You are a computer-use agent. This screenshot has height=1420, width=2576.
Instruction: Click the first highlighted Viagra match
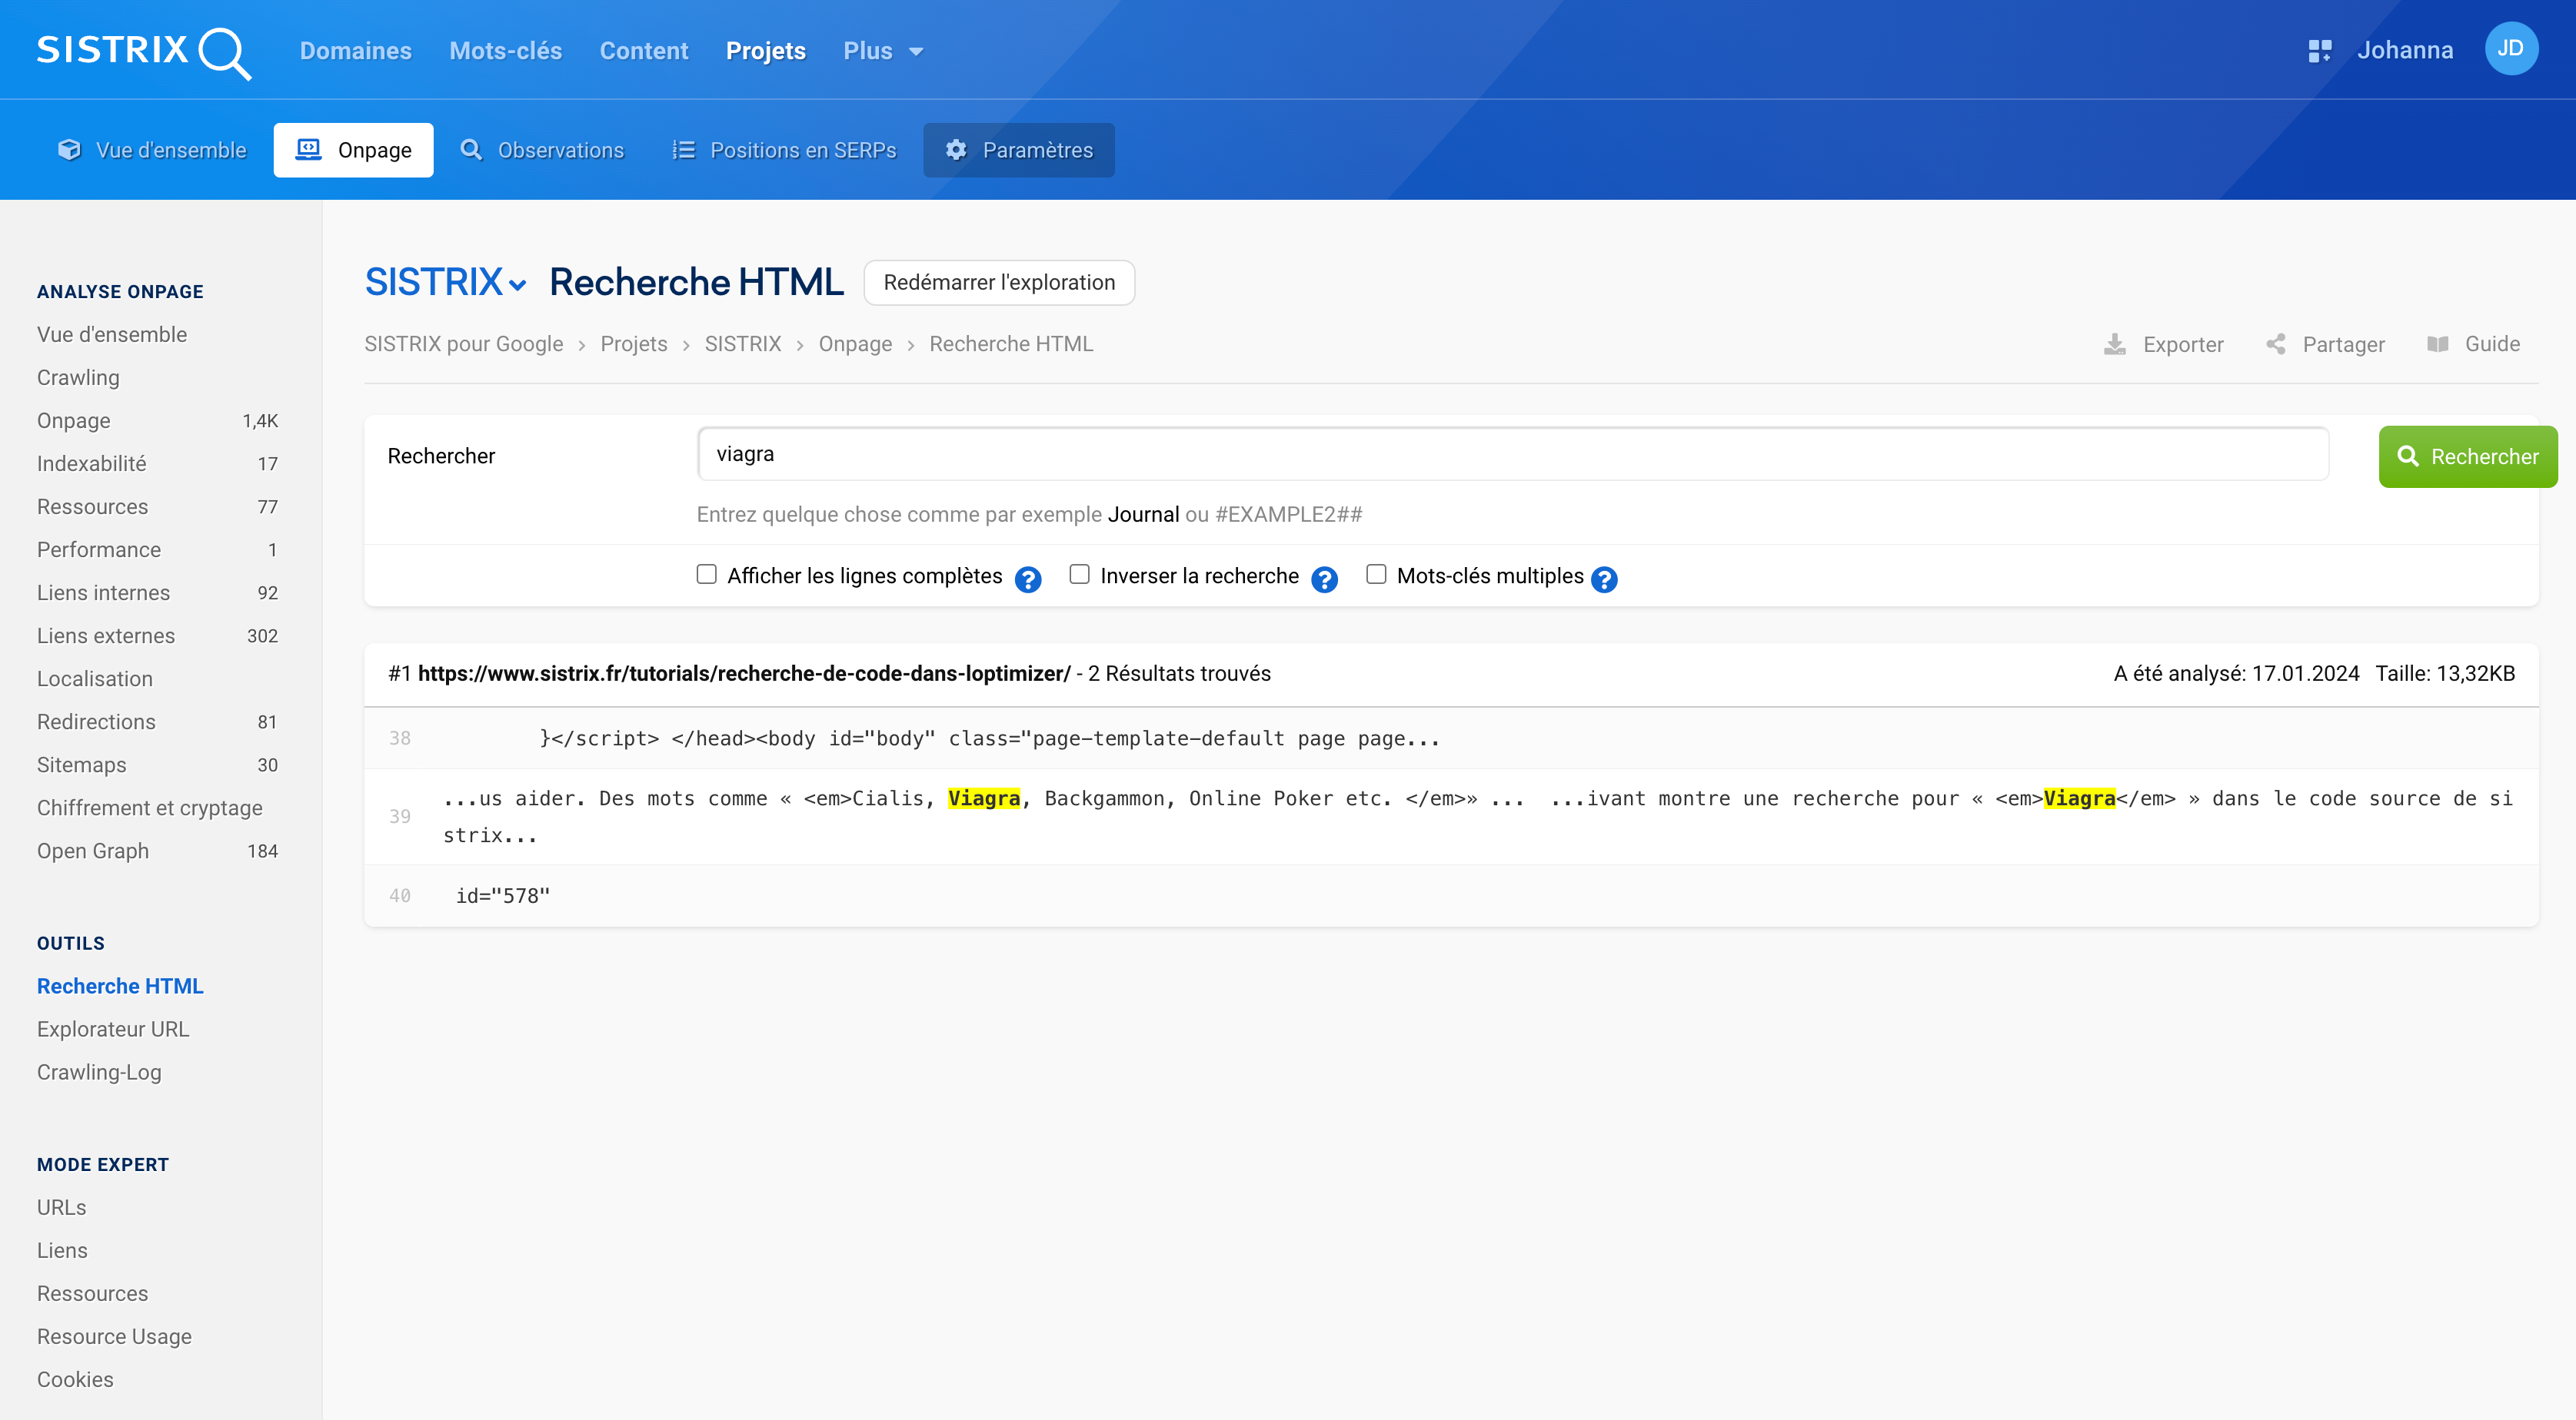(983, 798)
